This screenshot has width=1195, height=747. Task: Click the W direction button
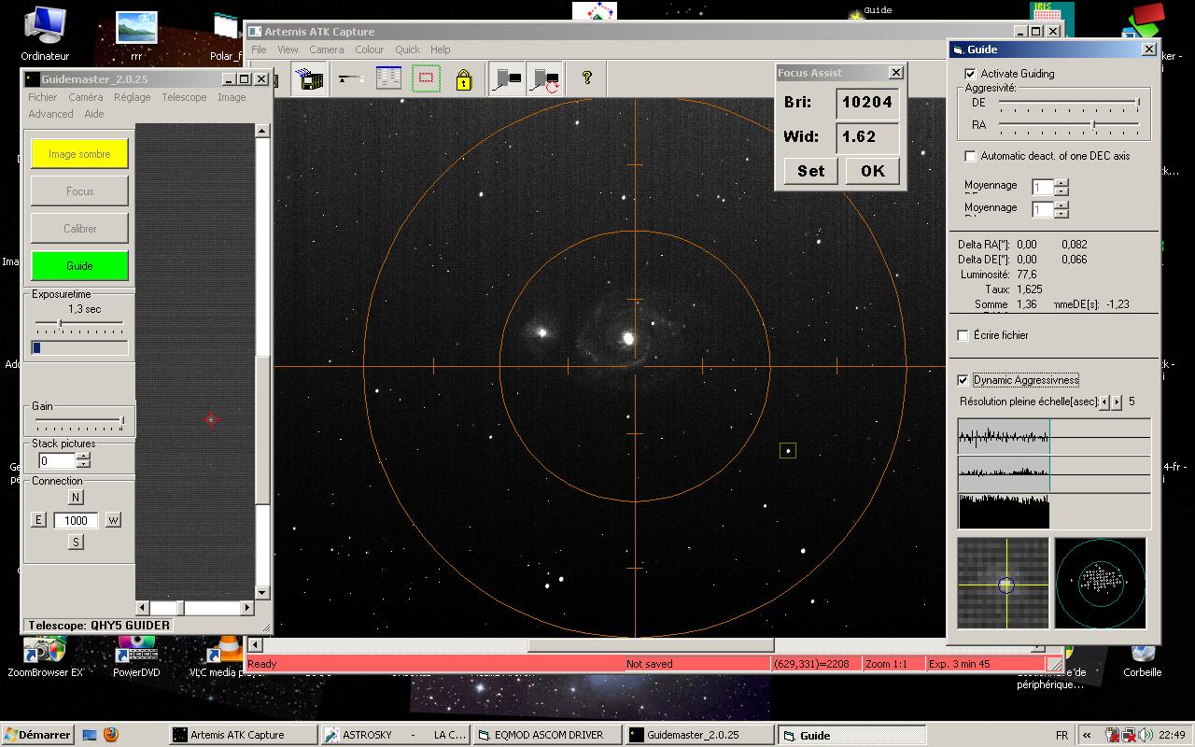pyautogui.click(x=113, y=520)
